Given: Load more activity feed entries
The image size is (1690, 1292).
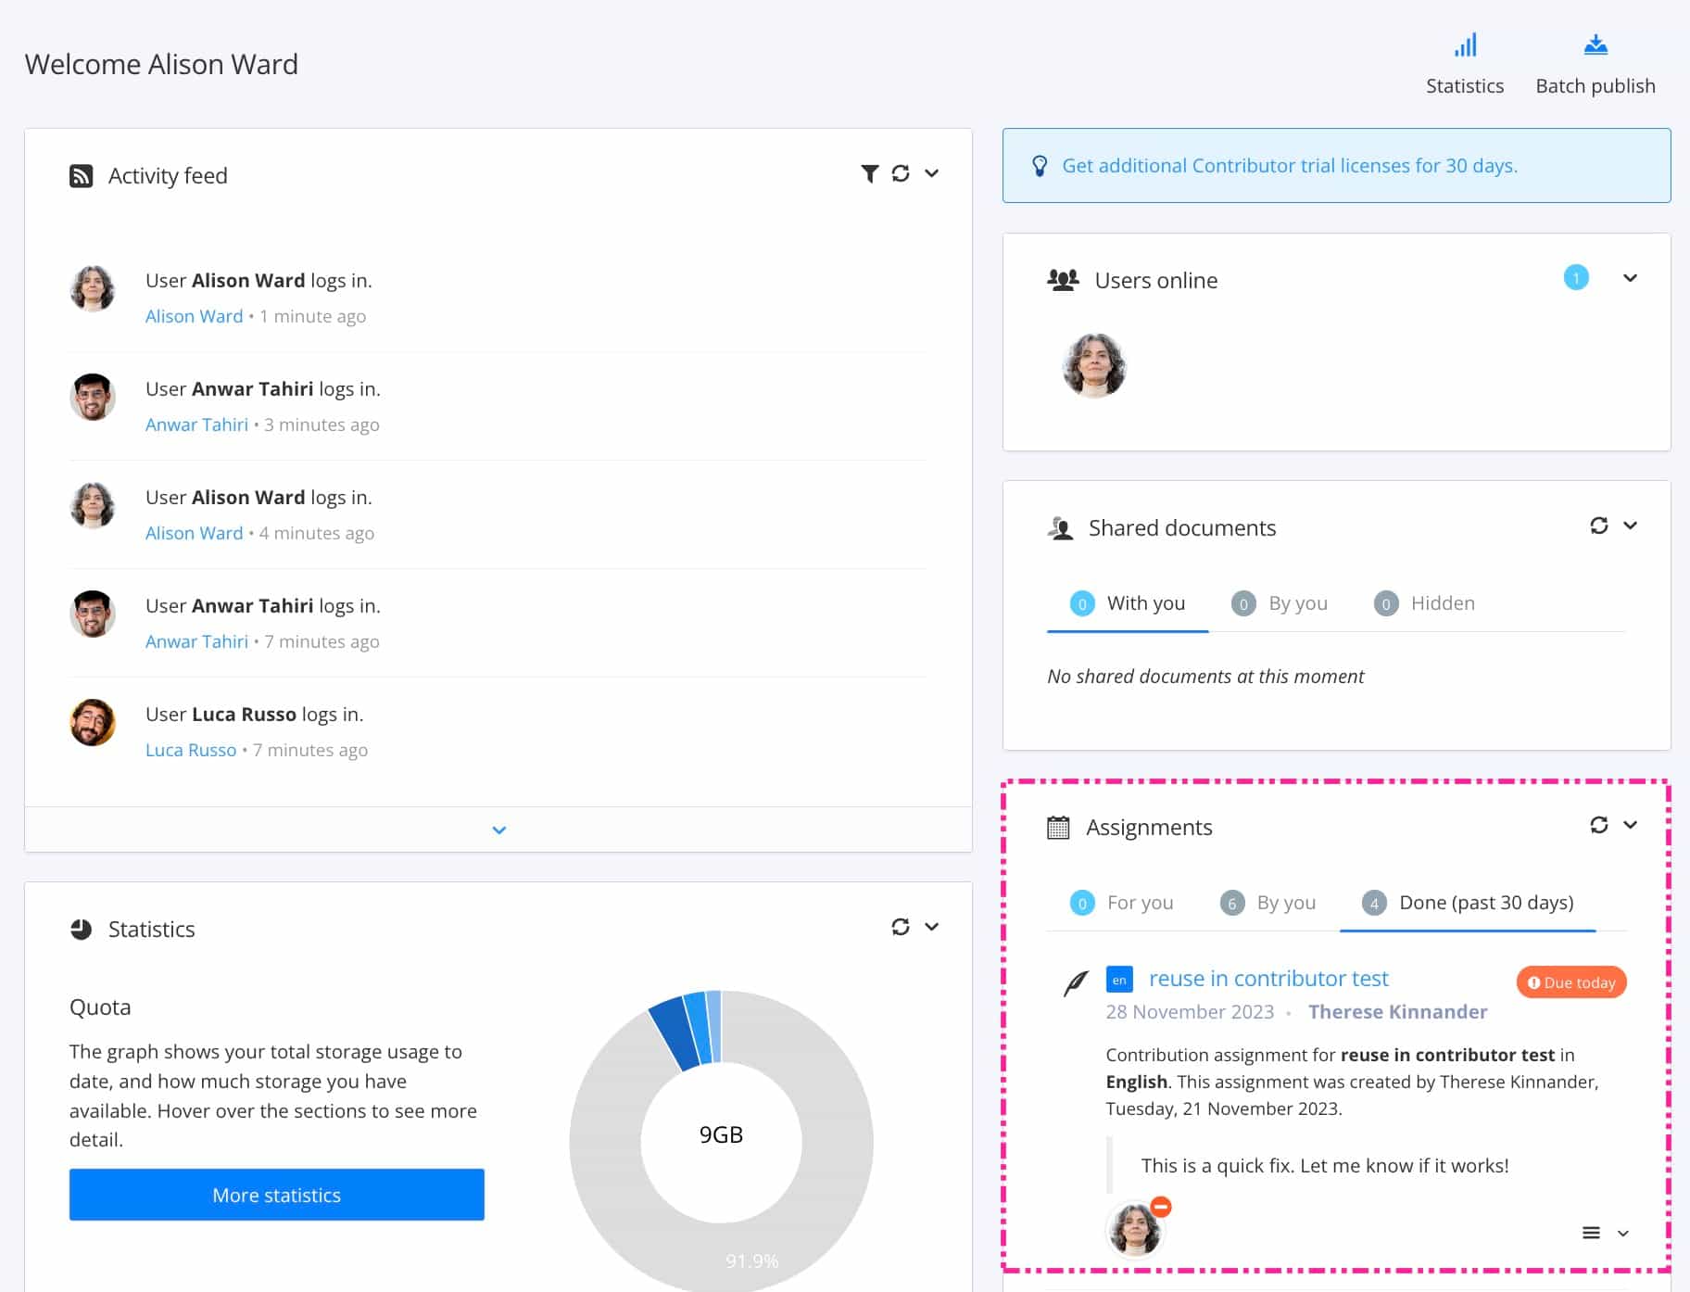Looking at the screenshot, I should tap(498, 830).
